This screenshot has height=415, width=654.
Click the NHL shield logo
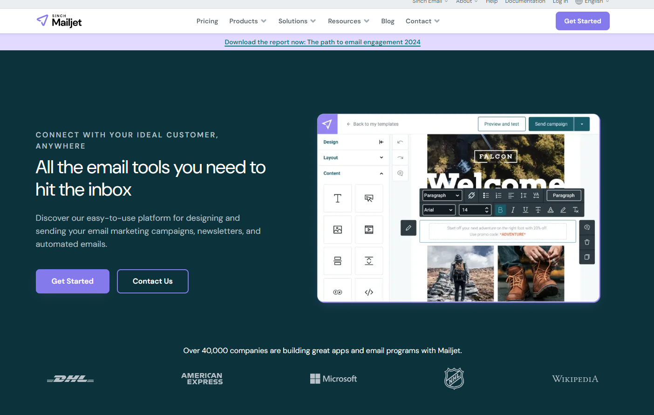tap(454, 378)
